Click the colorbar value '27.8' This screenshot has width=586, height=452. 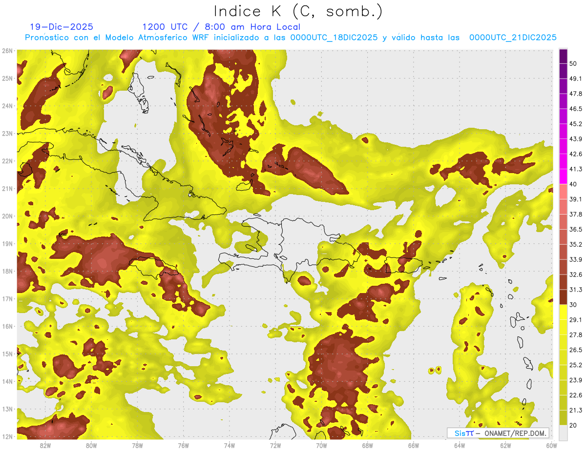575,335
